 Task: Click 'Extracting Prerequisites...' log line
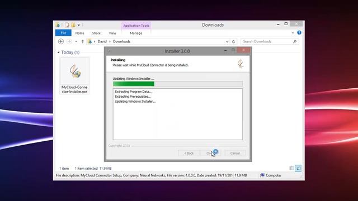tap(133, 97)
